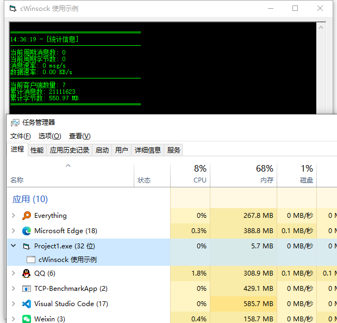Switch to the 服务 tab
This screenshot has width=337, height=323.
pyautogui.click(x=173, y=150)
